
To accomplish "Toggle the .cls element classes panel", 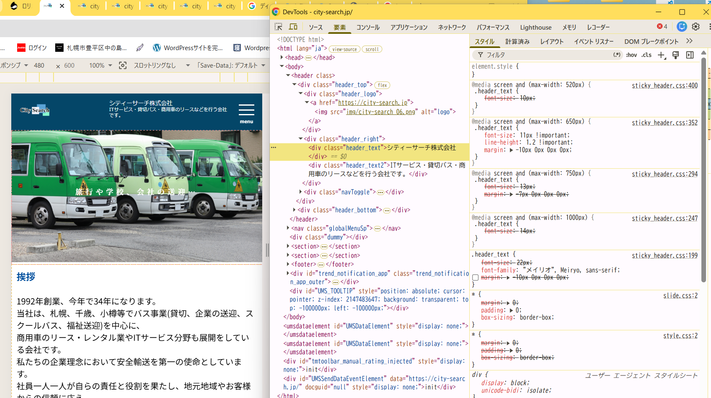I will click(x=647, y=55).
